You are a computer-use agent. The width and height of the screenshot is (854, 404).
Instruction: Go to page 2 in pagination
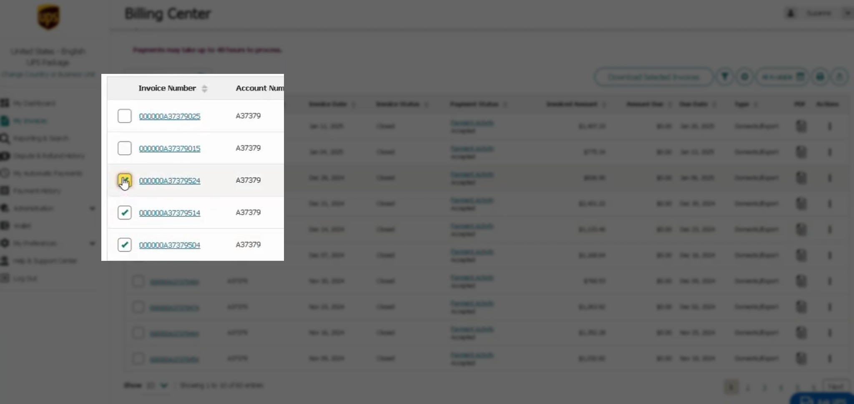(748, 387)
